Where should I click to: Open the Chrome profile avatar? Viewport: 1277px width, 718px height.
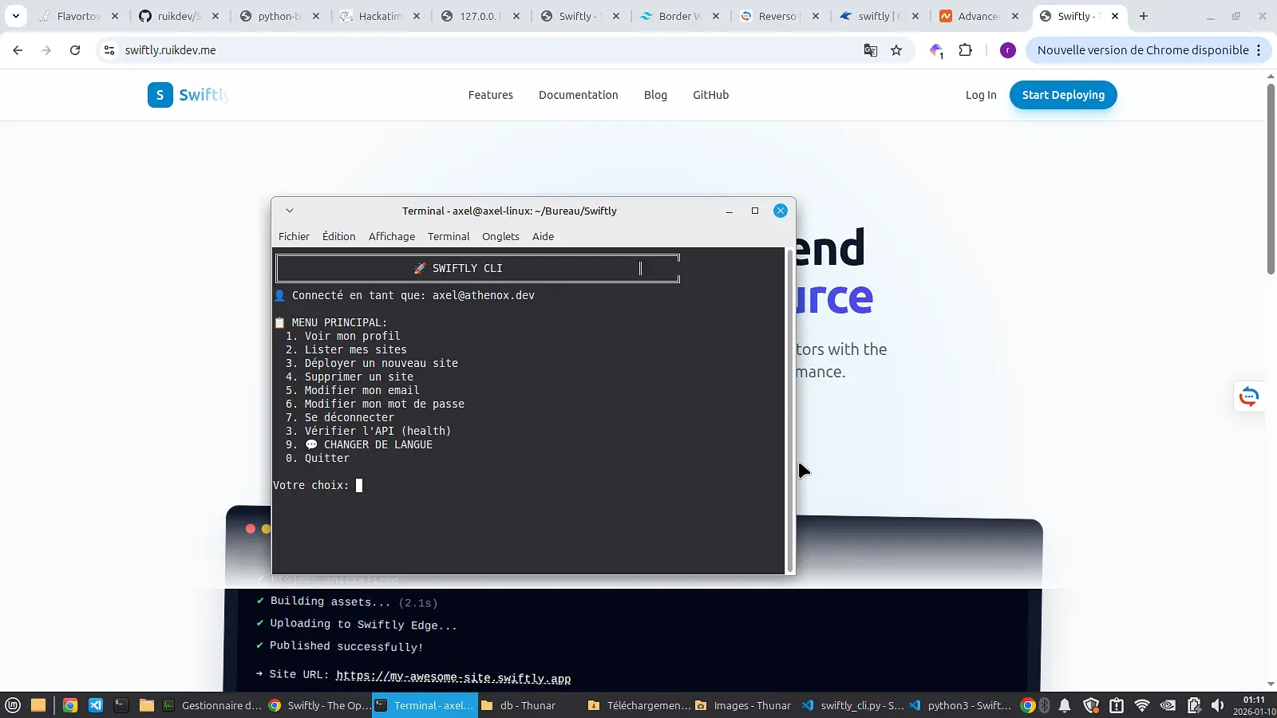point(1007,50)
